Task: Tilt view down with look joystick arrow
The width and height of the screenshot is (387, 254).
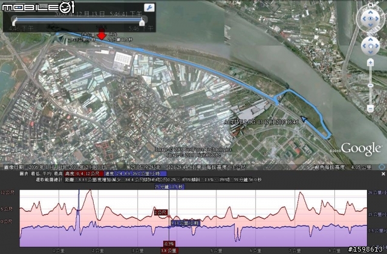Action: pos(370,25)
